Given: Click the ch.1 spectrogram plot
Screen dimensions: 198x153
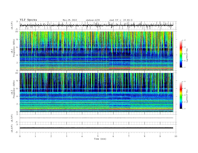Looking at the screenshot, I should coord(96,51).
